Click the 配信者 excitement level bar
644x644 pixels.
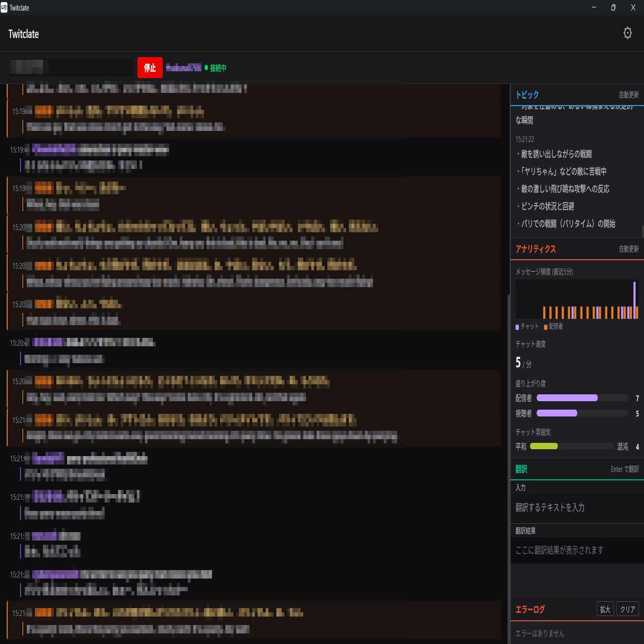582,398
